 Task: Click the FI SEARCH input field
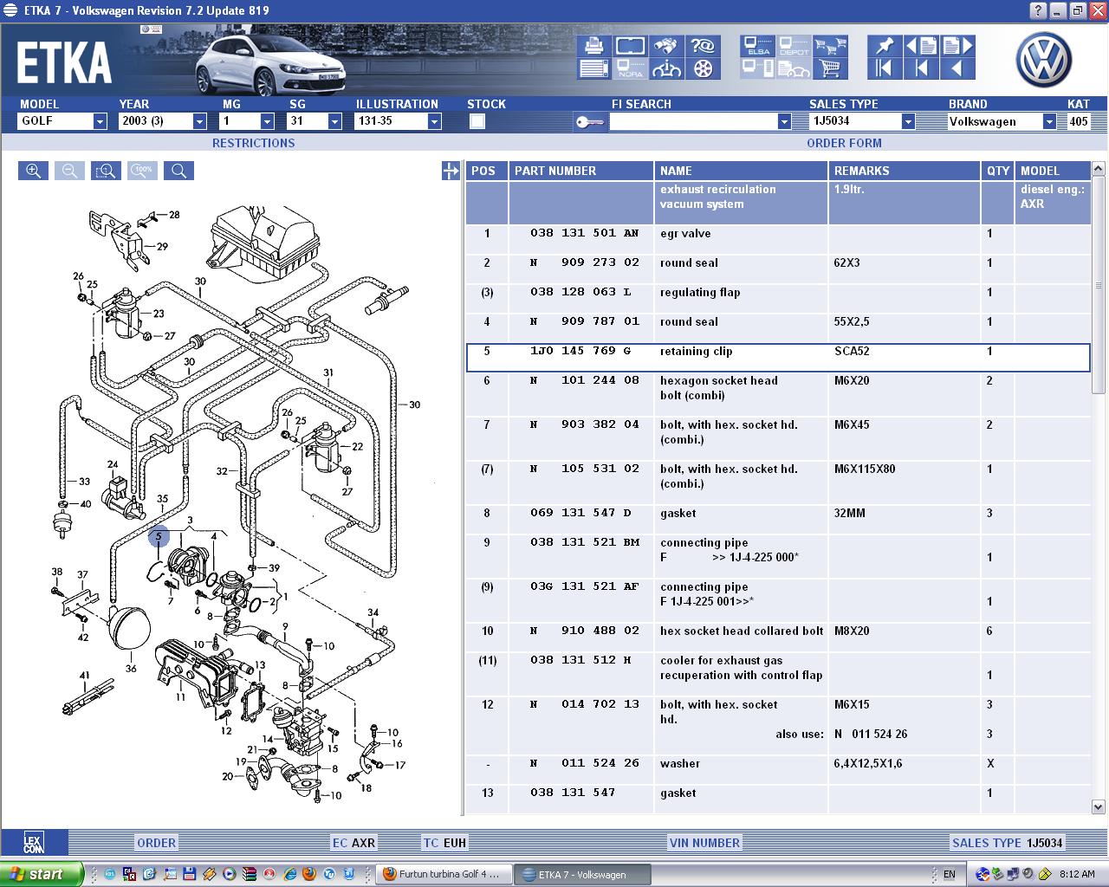click(693, 121)
